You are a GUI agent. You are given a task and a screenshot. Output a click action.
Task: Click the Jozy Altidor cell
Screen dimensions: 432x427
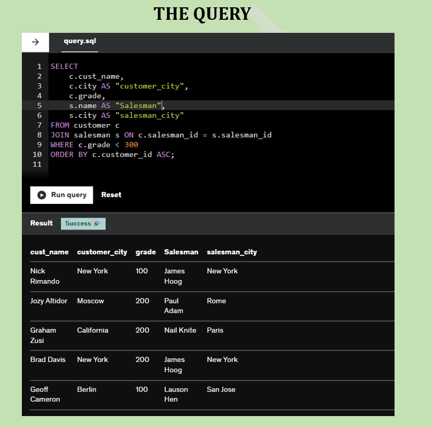point(48,301)
